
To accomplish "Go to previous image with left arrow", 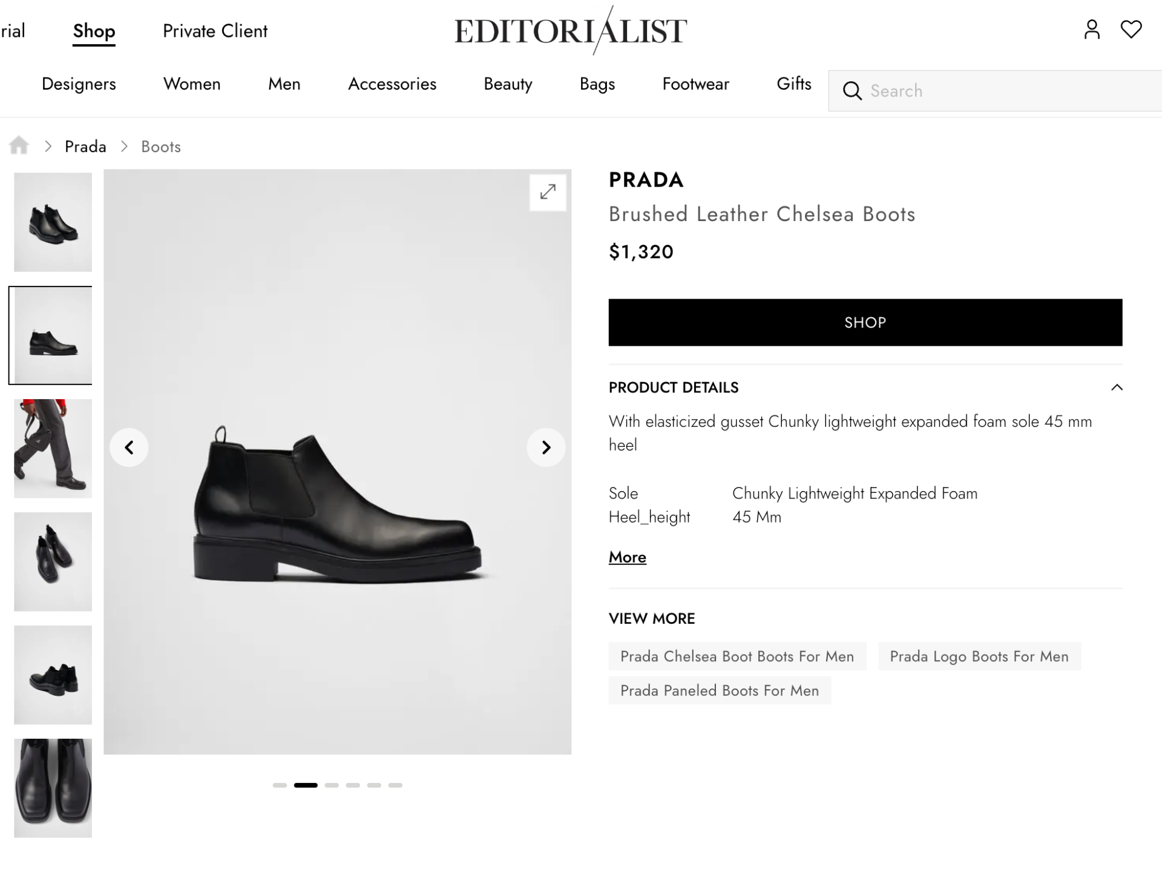I will pos(129,448).
